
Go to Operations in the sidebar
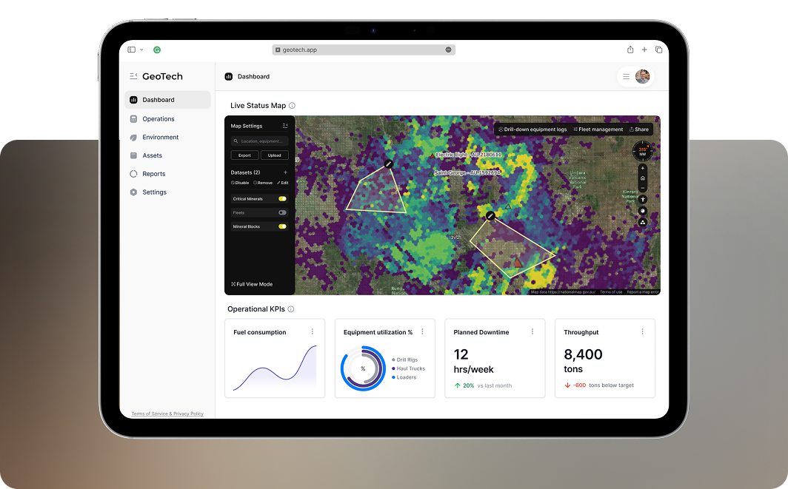(158, 118)
